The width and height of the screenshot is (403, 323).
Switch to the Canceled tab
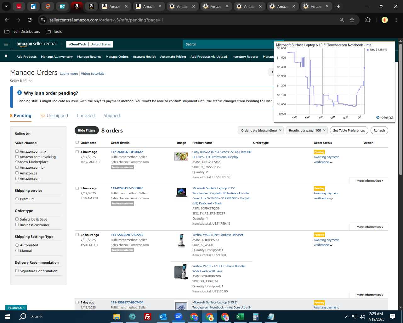coord(86,115)
